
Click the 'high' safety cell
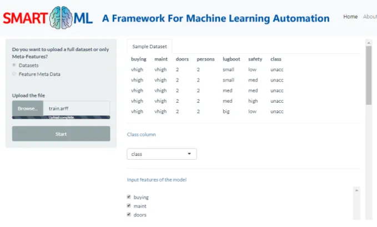click(253, 101)
